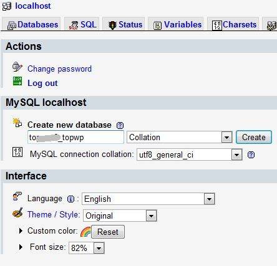Screen dimensions: 277x266
Task: Click the Charsets tab icon
Action: click(217, 26)
